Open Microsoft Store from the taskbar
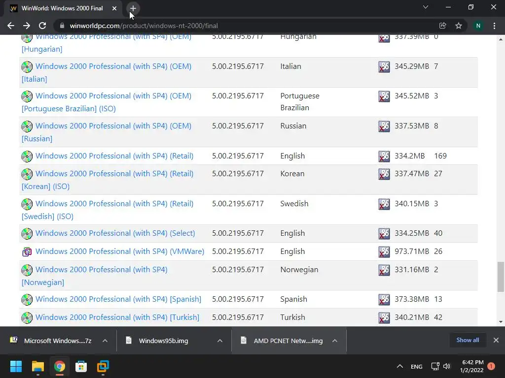Image resolution: width=505 pixels, height=378 pixels. coord(81,366)
